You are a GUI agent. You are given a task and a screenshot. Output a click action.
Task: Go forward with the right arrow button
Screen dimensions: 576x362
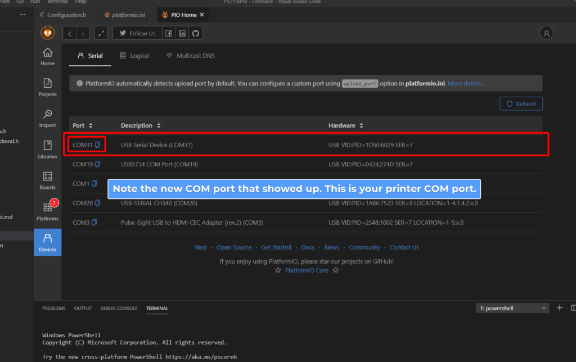pyautogui.click(x=83, y=33)
